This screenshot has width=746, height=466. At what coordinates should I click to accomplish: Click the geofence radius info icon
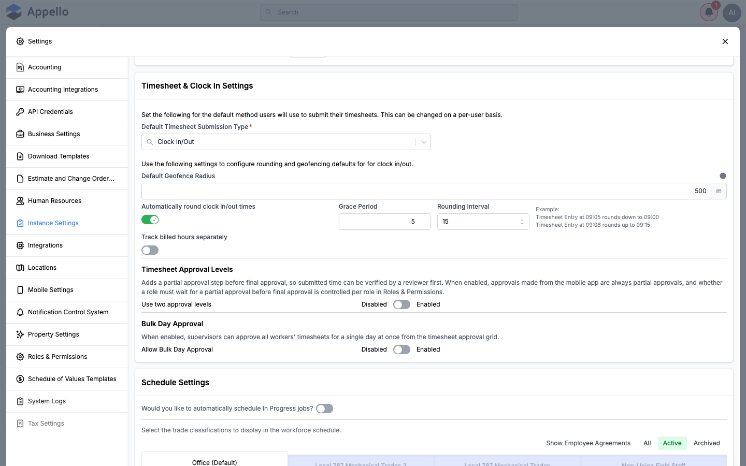723,176
